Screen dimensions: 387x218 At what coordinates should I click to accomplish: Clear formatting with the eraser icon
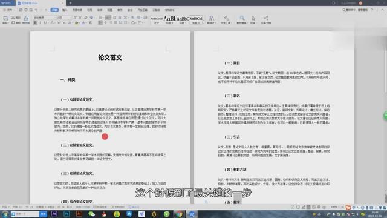point(86,18)
